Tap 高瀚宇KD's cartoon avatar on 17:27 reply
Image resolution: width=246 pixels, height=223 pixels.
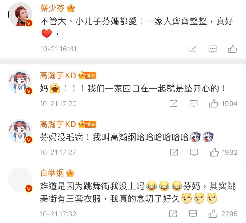point(20,131)
